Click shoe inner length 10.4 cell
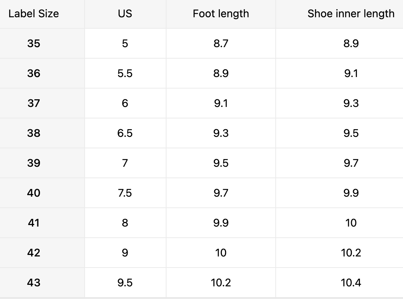This screenshot has height=299, width=403. coord(351,283)
